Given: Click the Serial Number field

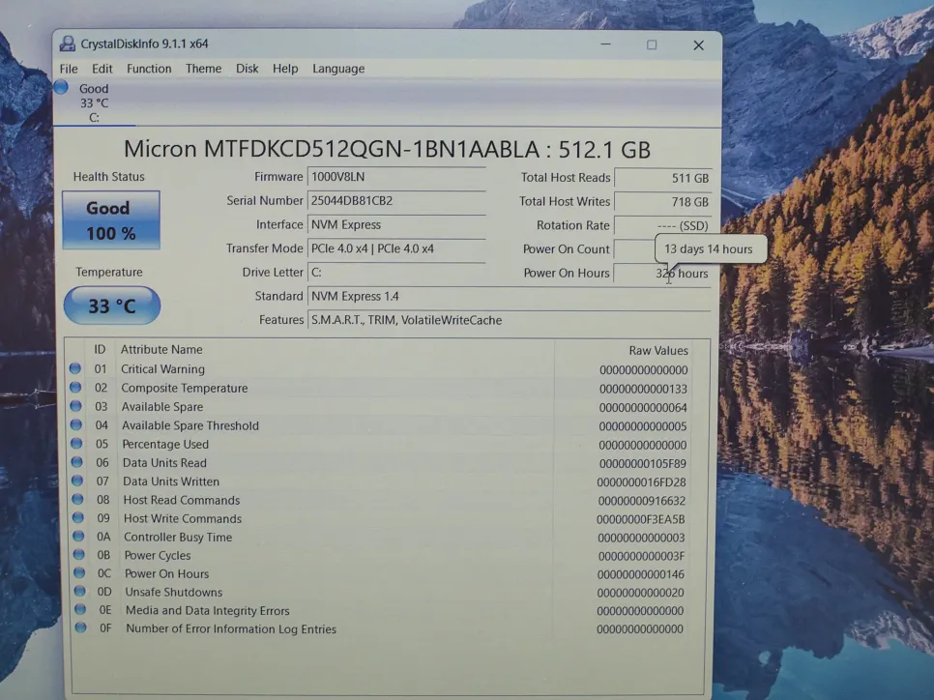Looking at the screenshot, I should click(x=395, y=201).
